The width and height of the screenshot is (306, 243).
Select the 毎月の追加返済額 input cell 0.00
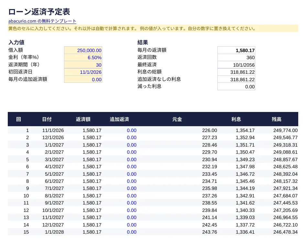(x=83, y=80)
